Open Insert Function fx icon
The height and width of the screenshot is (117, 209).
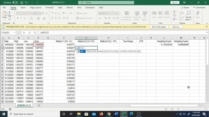point(35,32)
